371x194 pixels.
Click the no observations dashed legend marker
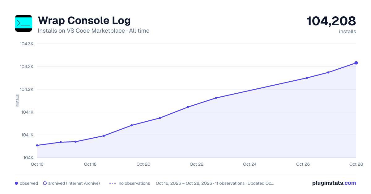pos(112,183)
